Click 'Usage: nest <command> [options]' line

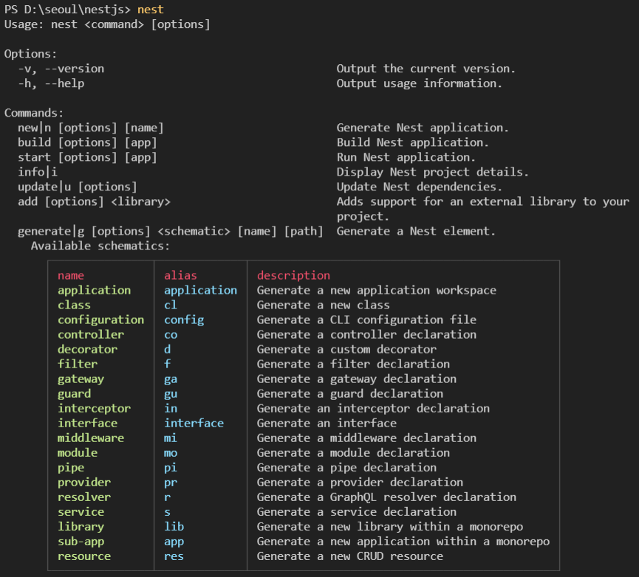point(107,24)
